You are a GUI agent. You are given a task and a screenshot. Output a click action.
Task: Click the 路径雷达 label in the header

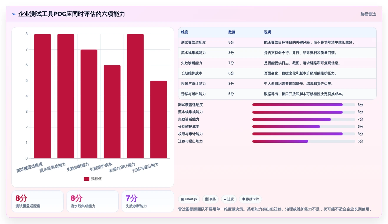pyautogui.click(x=368, y=14)
